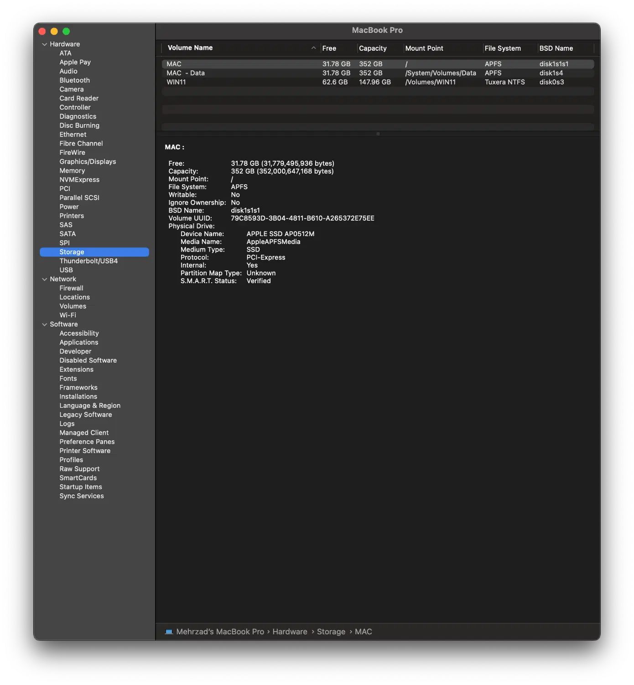The width and height of the screenshot is (634, 685).
Task: Collapse the Network section chevron
Action: [x=44, y=279]
